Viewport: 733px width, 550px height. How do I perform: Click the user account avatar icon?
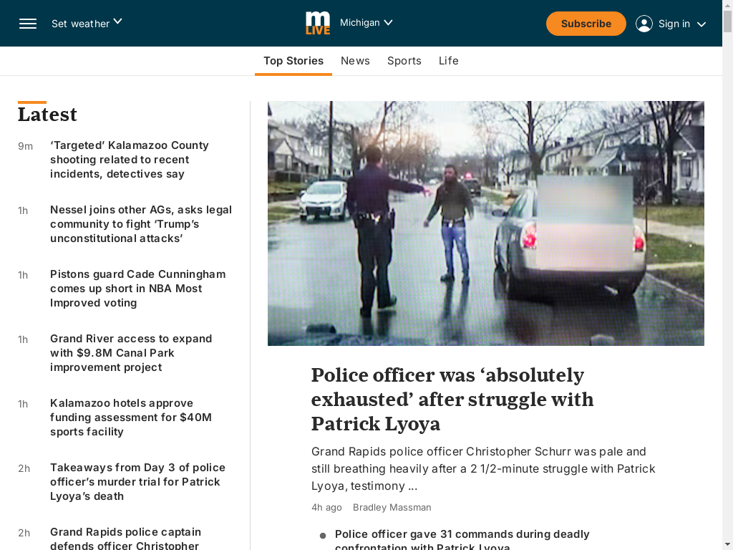644,24
